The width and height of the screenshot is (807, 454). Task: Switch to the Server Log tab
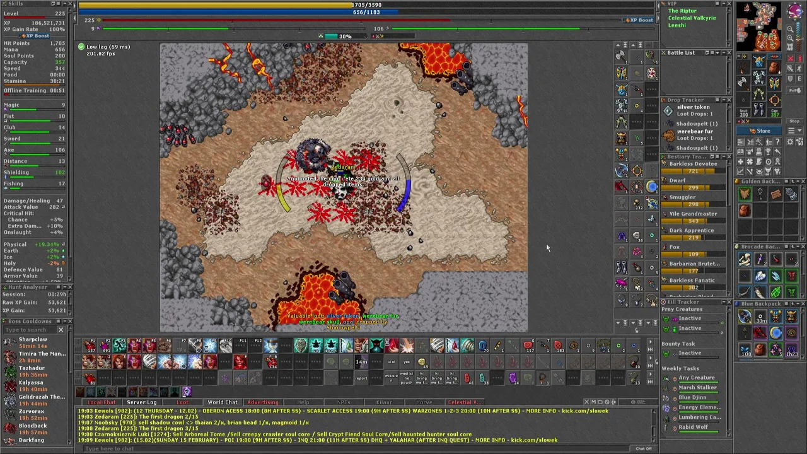(x=142, y=402)
